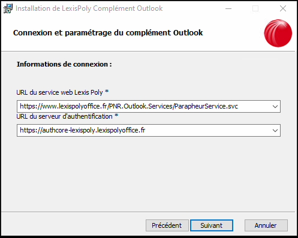
Task: Minimize the LexisPoly installation window
Action: [x=228, y=8]
